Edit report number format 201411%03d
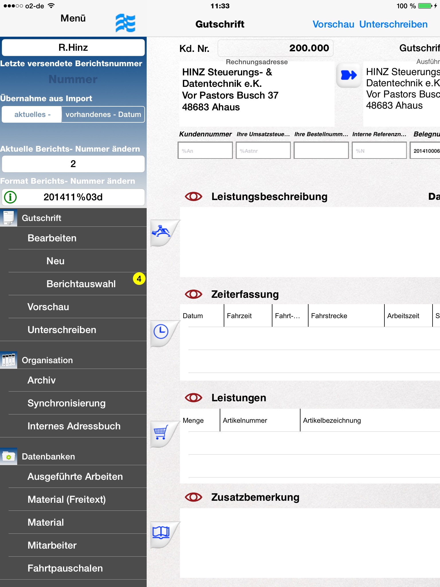This screenshot has height=587, width=440. (x=73, y=197)
